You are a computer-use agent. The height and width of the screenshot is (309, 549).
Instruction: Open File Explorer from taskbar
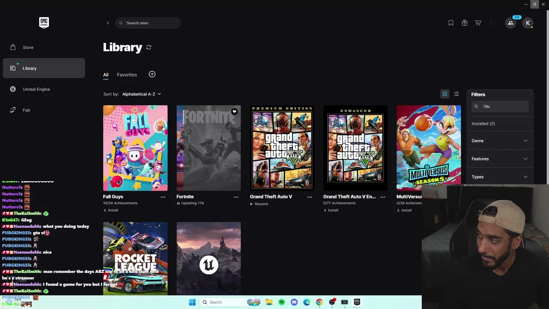tap(269, 302)
